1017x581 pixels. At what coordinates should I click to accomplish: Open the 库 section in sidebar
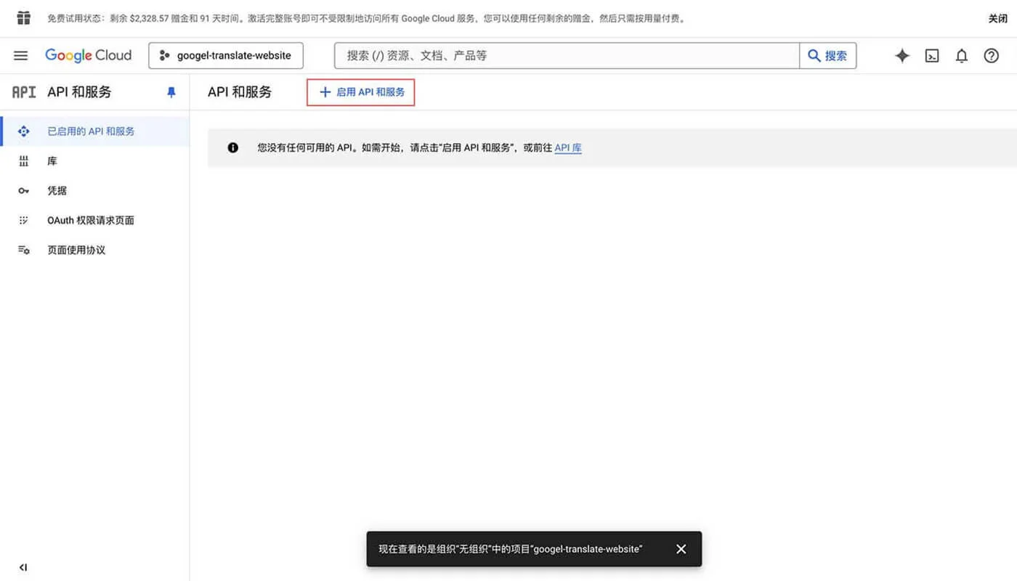point(52,161)
